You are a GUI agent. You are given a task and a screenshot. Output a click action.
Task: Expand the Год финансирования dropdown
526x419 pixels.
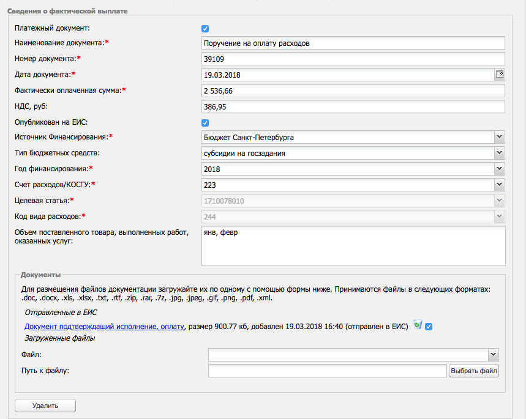(x=353, y=169)
